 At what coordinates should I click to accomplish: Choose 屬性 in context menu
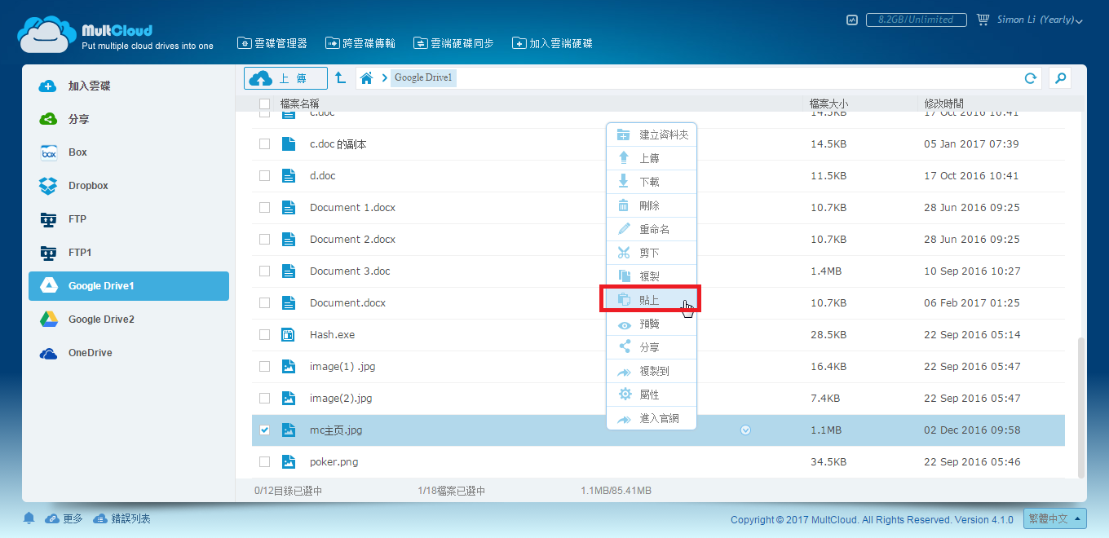pos(652,395)
